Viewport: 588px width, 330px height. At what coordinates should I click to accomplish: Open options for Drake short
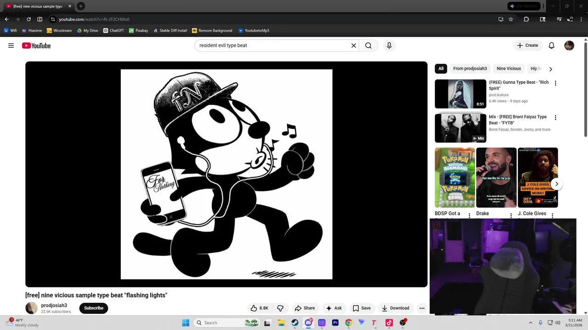511,215
